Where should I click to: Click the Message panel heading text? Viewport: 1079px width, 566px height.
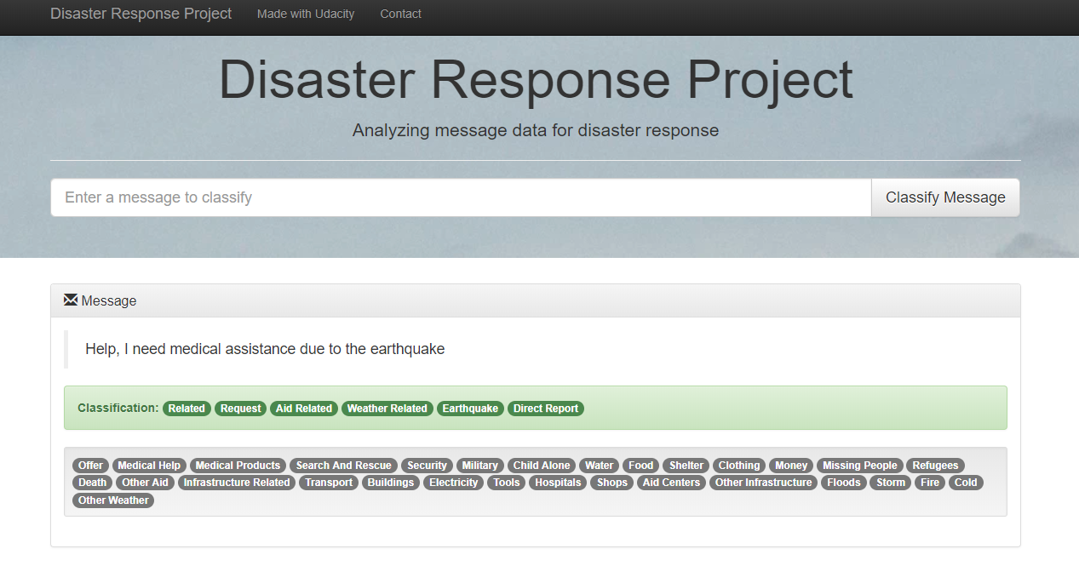coord(109,301)
